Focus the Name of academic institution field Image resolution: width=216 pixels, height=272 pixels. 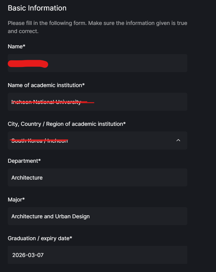(135, 102)
